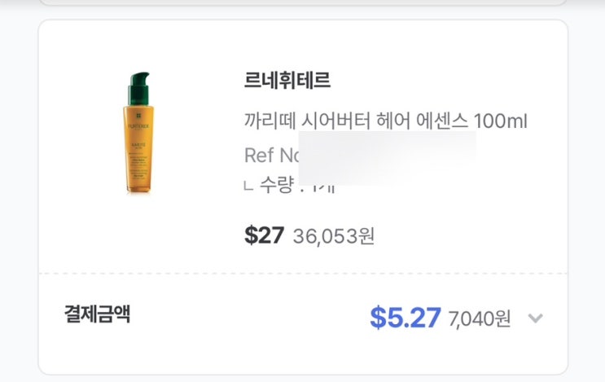Screen dimensions: 605x382
Task: Click the $27 product price
Action: (x=264, y=235)
